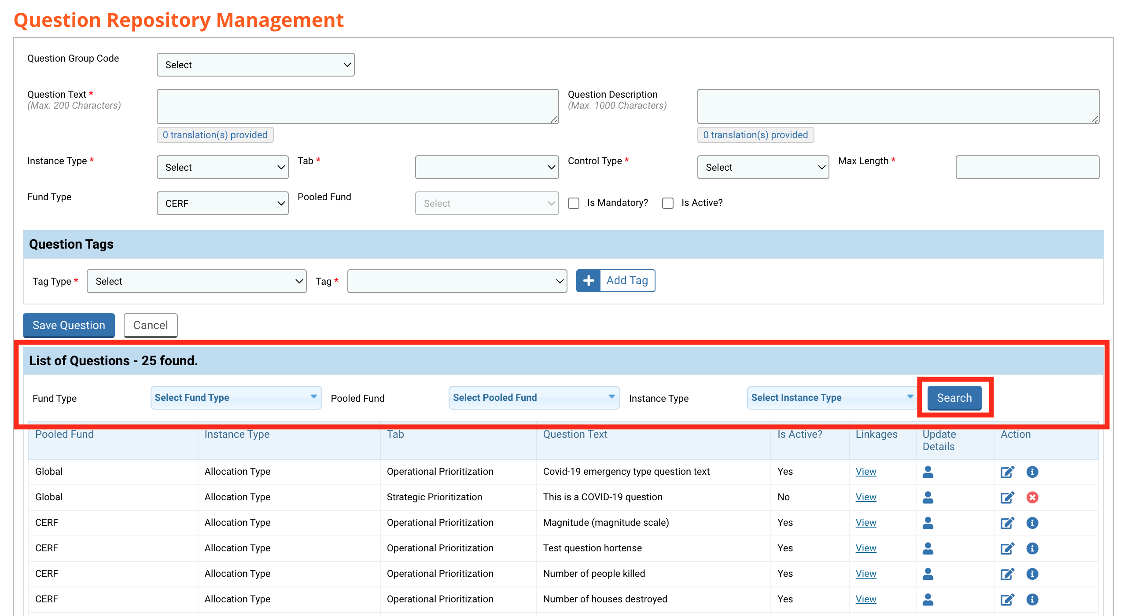Show info for Test question hortense

(x=1032, y=548)
